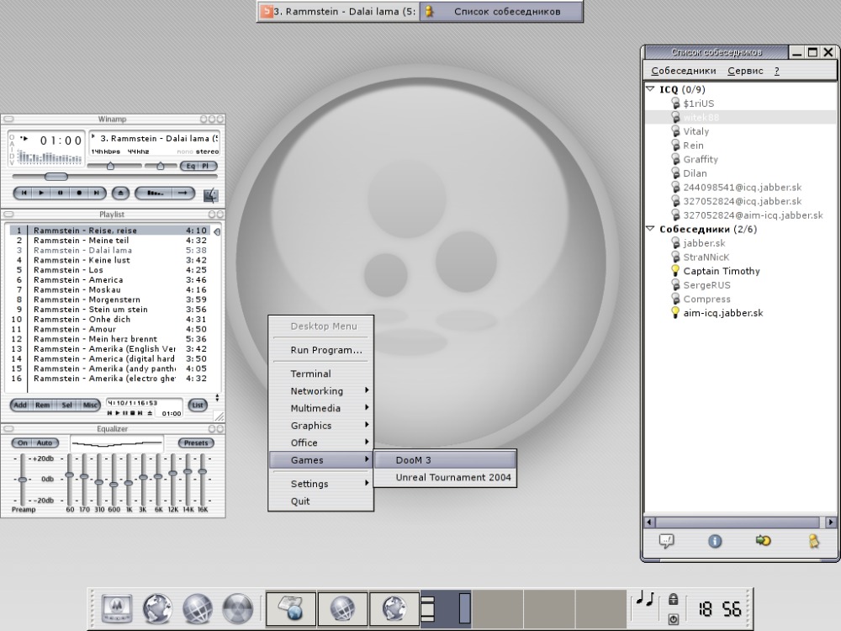Image resolution: width=841 pixels, height=631 pixels.
Task: Toggle equalizer Auto button
Action: click(45, 443)
